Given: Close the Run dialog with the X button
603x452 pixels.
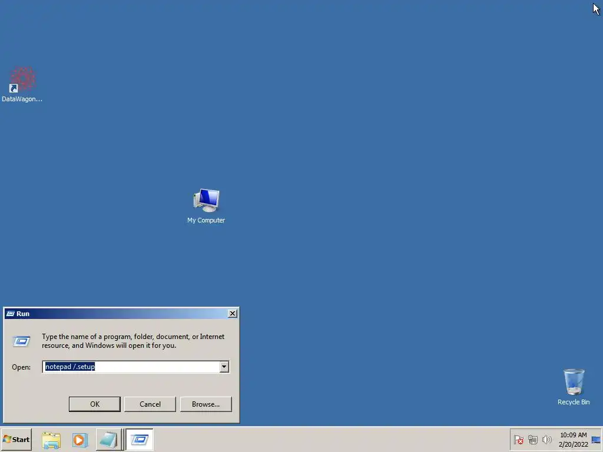Looking at the screenshot, I should click(x=233, y=314).
